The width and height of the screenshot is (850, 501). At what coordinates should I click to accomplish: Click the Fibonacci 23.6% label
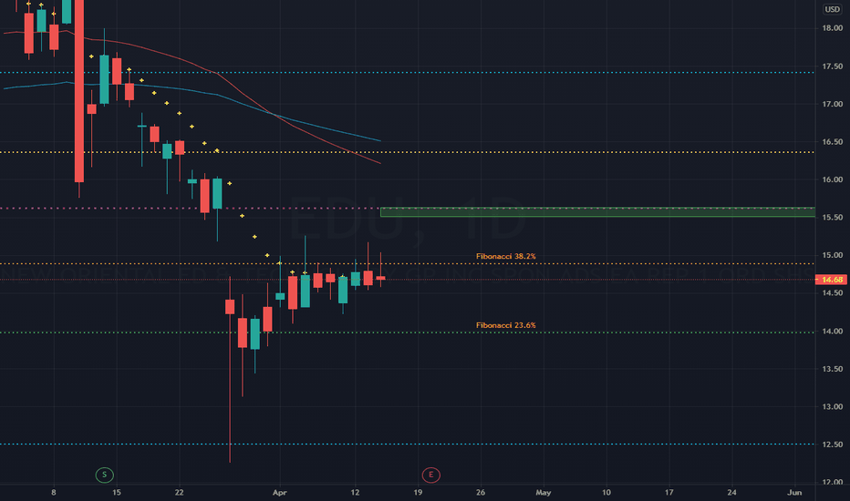click(x=506, y=325)
